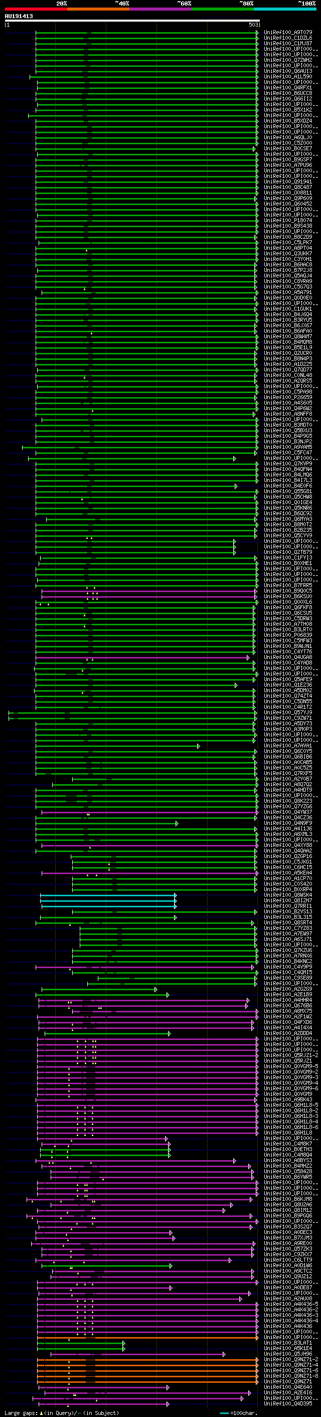
Task: Click the cyan ~100% identity legend segment
Action: [285, 9]
